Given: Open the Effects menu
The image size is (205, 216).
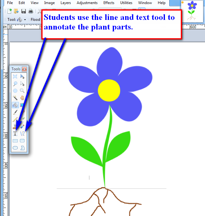Looking at the screenshot, I should [109, 3].
